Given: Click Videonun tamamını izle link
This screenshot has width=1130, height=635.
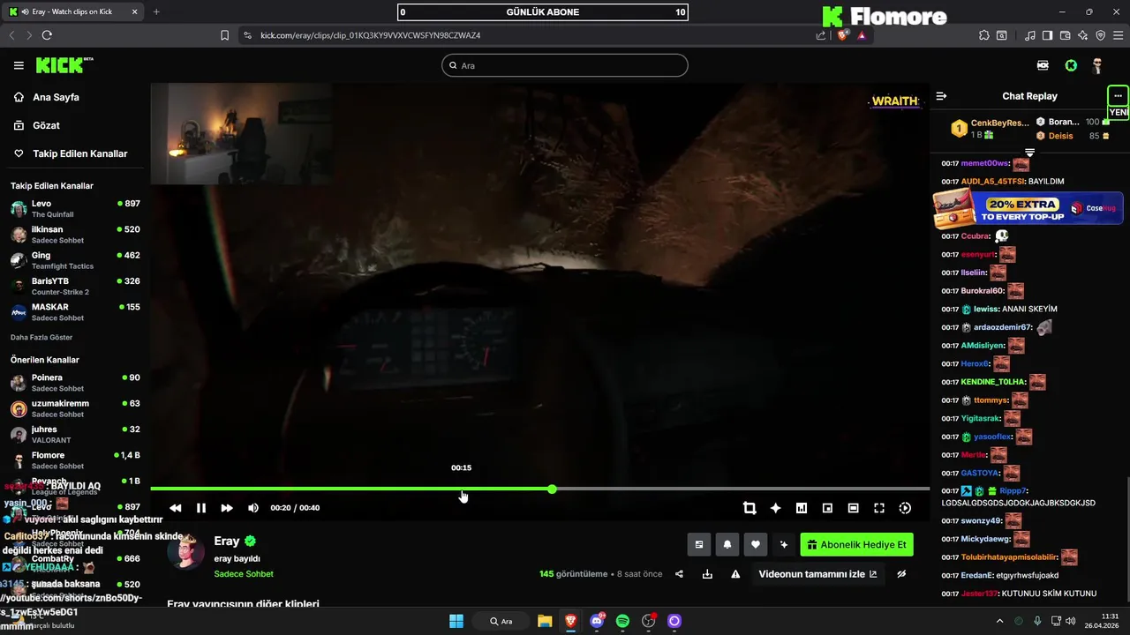Looking at the screenshot, I should (x=818, y=574).
